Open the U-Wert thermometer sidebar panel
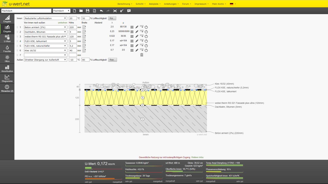This screenshot has width=328, height=184. pos(7,39)
